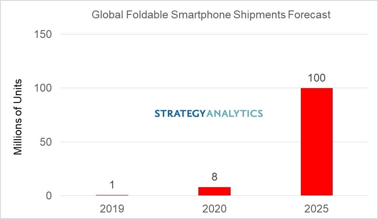
Task: Click the 150 y-axis tick label
Action: [43, 34]
